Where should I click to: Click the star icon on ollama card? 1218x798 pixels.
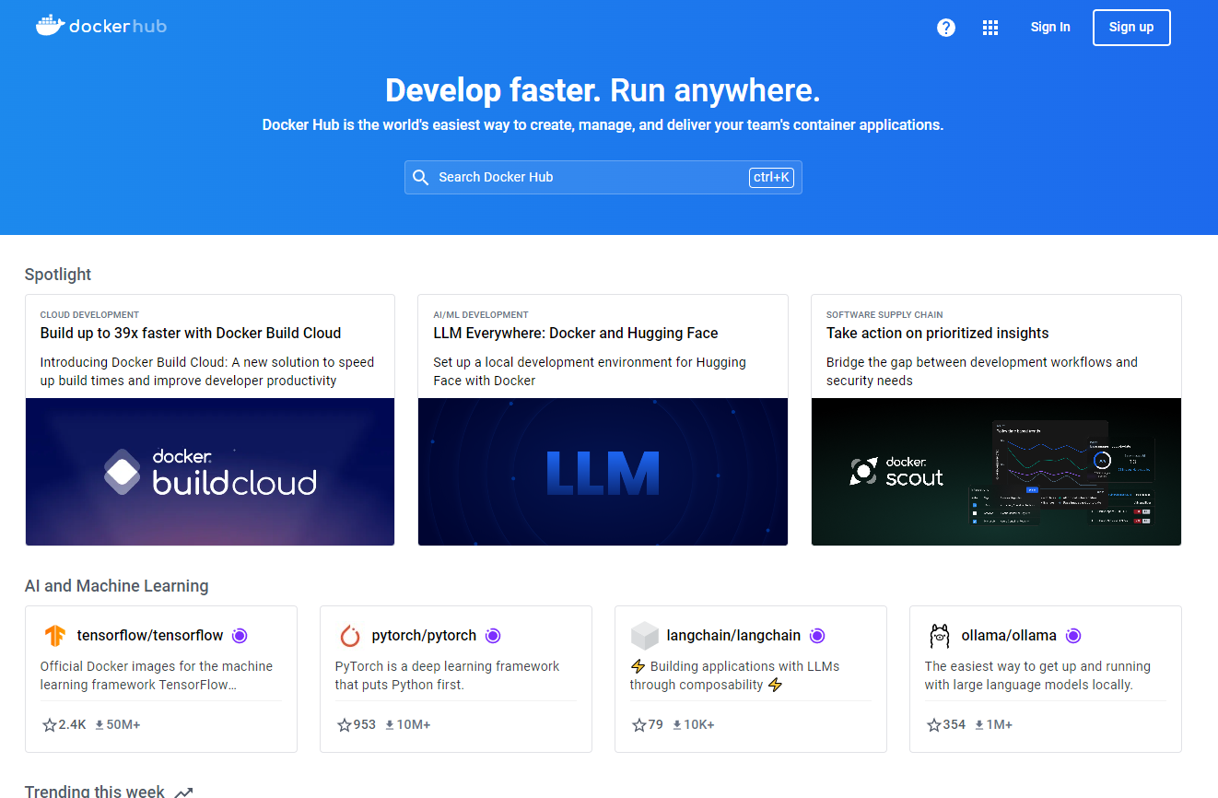934,725
